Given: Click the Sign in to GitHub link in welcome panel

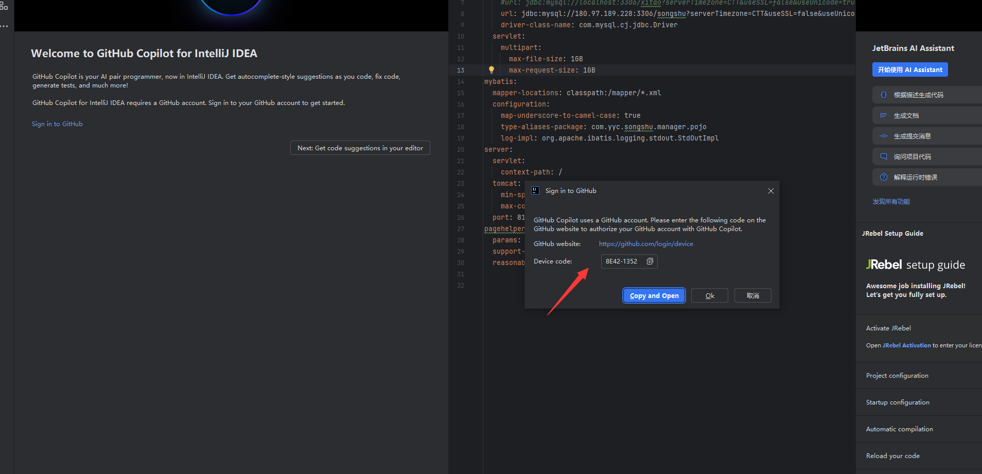Looking at the screenshot, I should 57,124.
